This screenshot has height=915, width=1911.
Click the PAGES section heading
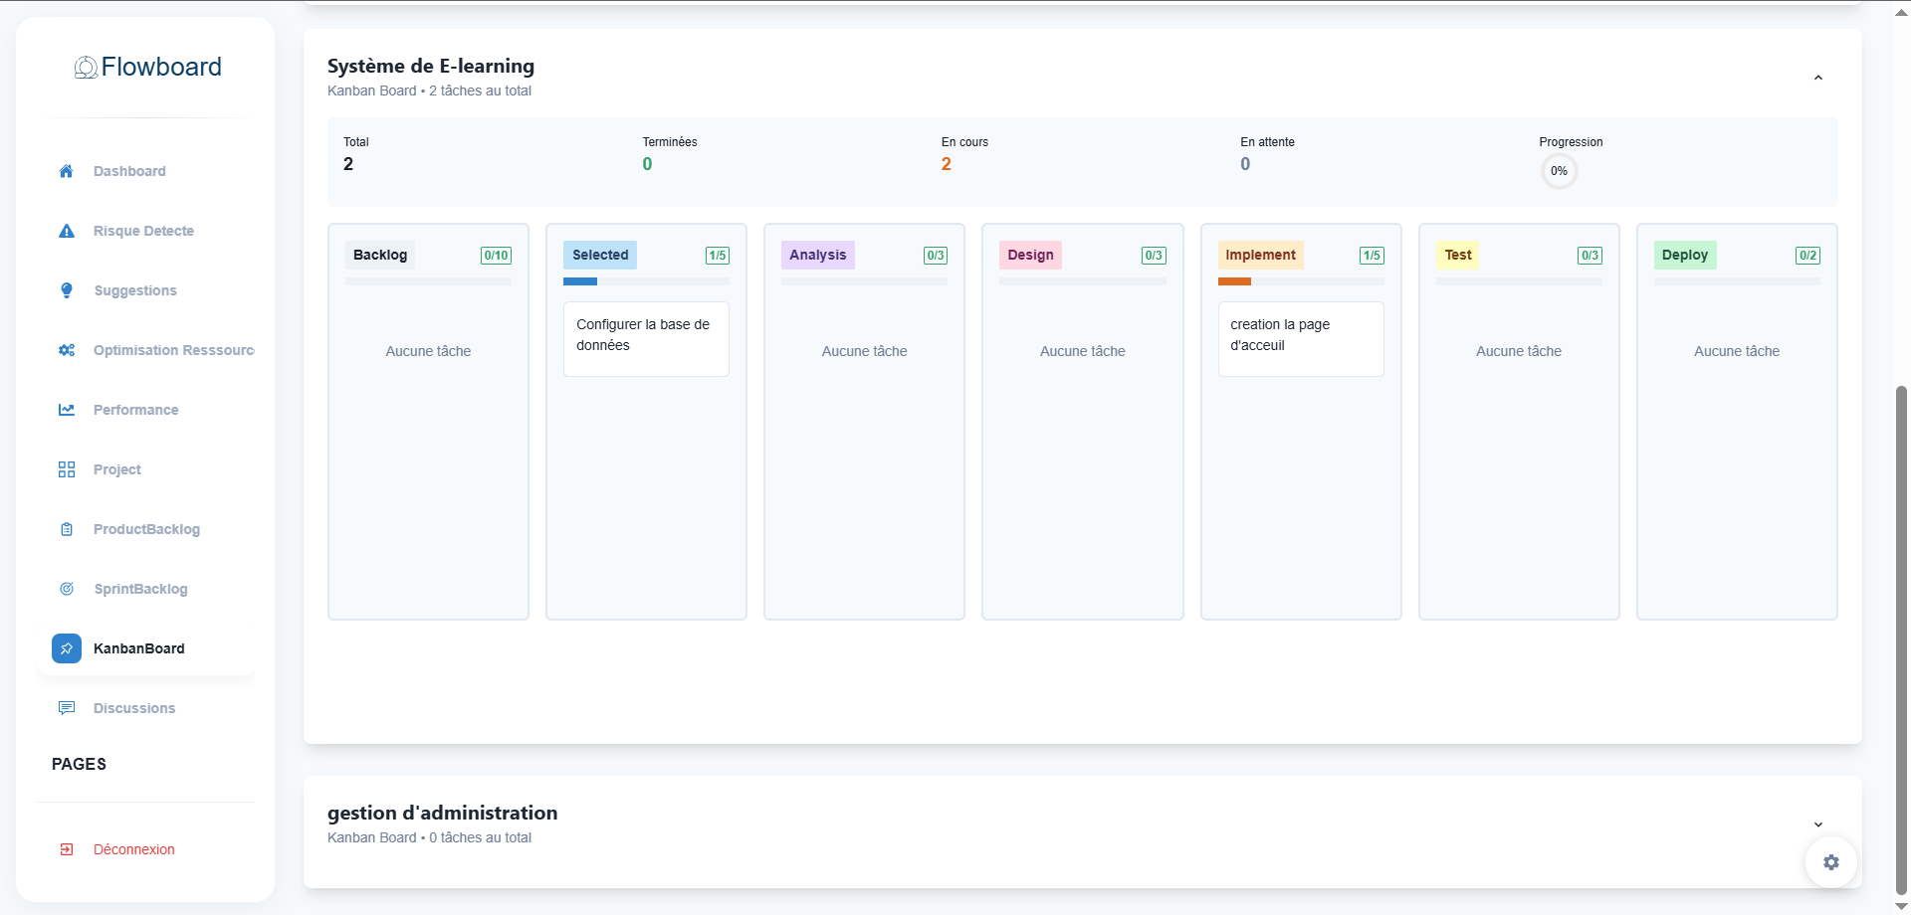pos(79,764)
